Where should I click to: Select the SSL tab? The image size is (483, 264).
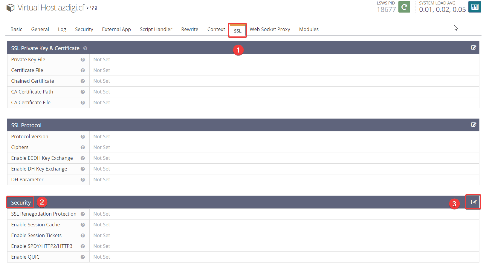pyautogui.click(x=238, y=30)
